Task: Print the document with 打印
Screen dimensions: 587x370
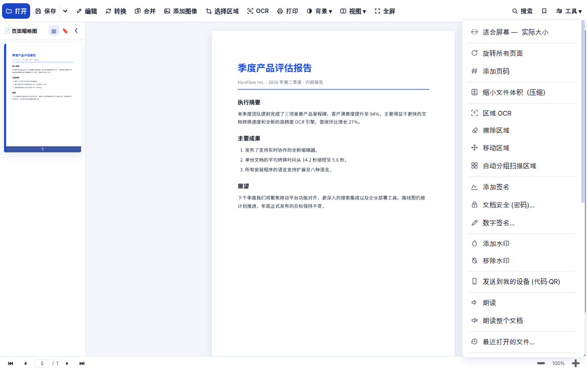Action: click(x=287, y=11)
